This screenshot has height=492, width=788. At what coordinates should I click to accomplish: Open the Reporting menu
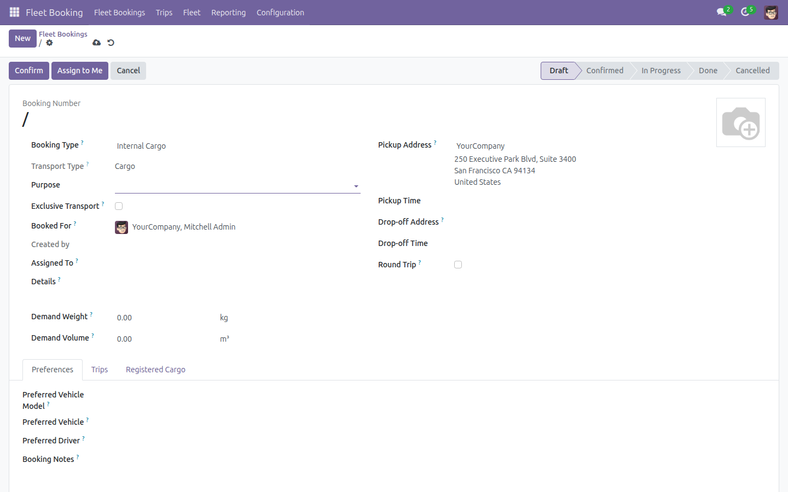click(228, 12)
